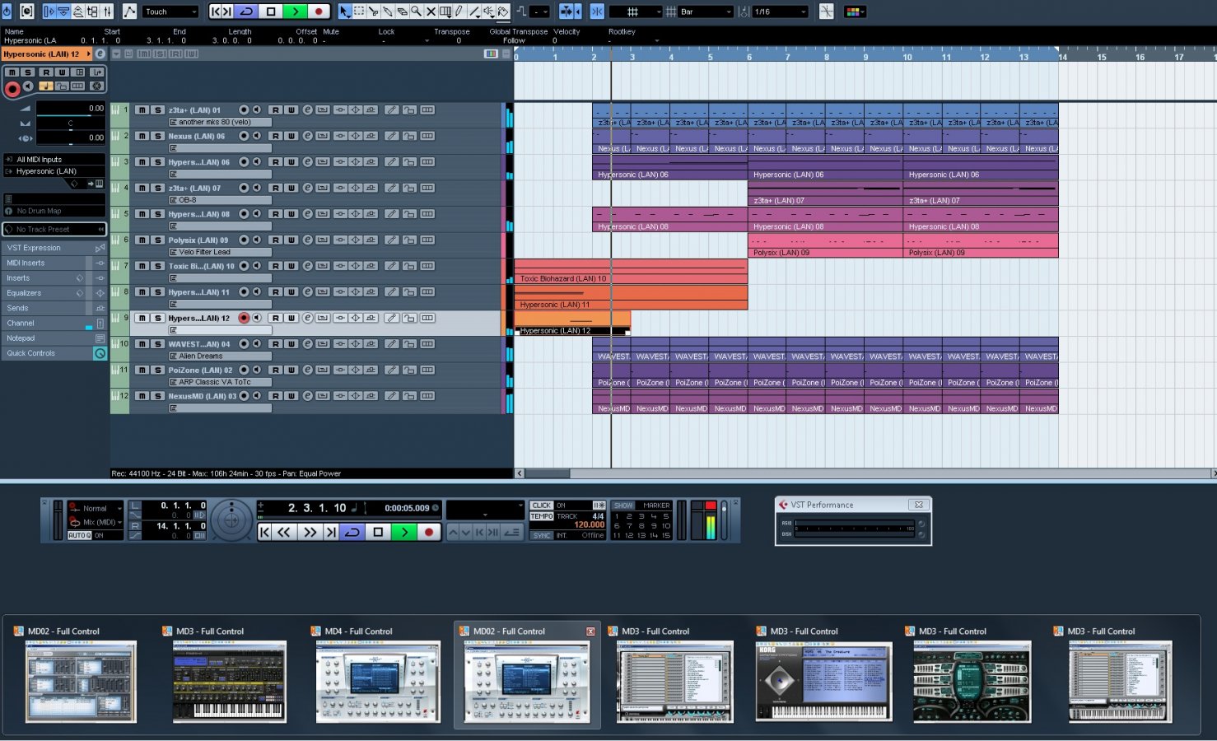Open the Notepad inspector tab
Image resolution: width=1217 pixels, height=741 pixels.
(x=54, y=338)
